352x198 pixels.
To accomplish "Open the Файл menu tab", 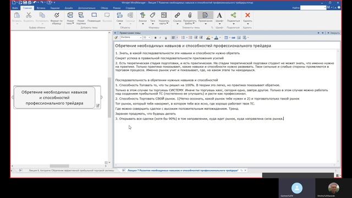I will [x=15, y=8].
